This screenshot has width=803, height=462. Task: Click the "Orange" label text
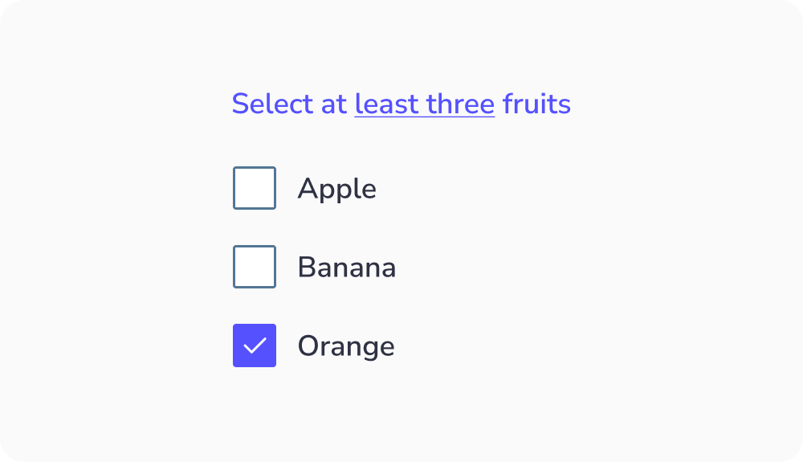point(345,346)
